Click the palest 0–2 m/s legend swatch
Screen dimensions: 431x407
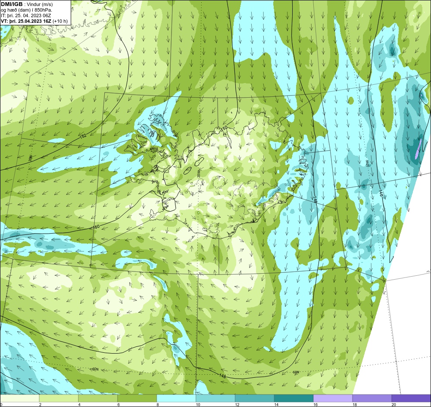click(19, 398)
